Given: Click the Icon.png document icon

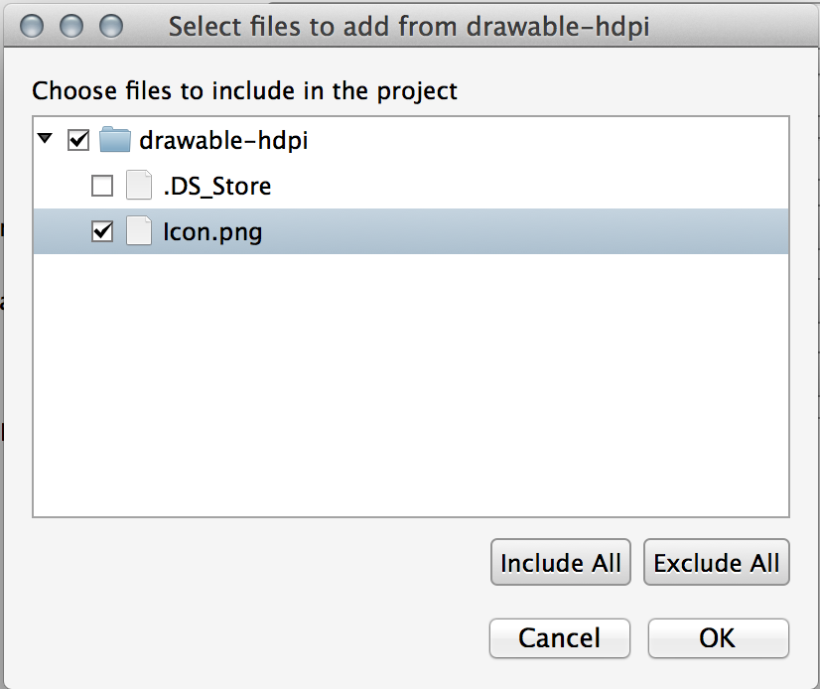Looking at the screenshot, I should [x=139, y=231].
